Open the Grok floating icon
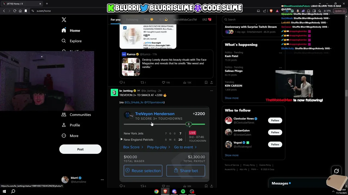348x195 pixels. 336,171
